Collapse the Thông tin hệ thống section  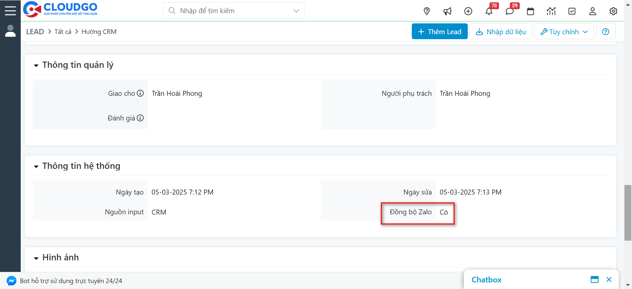pyautogui.click(x=36, y=167)
